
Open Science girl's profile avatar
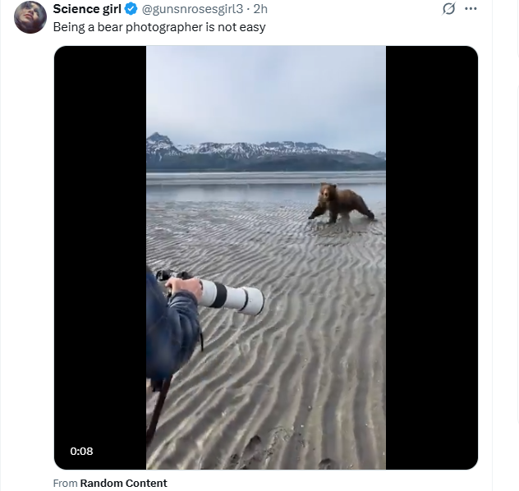point(30,17)
